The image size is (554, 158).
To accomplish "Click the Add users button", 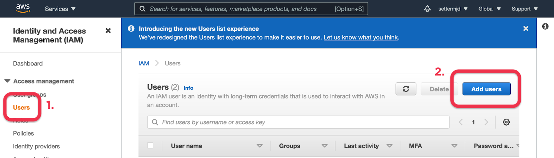I will click(x=486, y=89).
